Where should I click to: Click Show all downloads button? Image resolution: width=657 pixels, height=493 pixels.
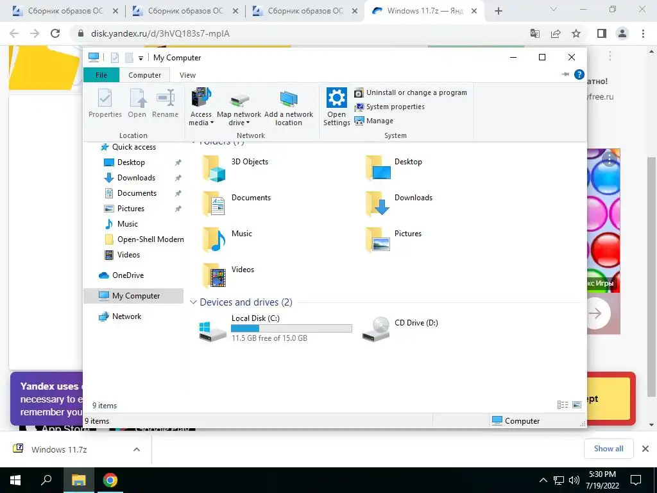tap(608, 449)
